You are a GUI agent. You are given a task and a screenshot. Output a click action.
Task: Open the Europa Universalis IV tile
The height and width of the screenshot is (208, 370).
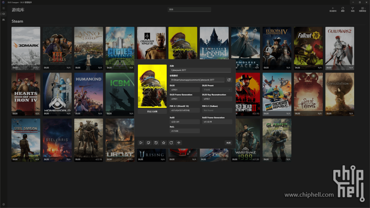click(277, 48)
